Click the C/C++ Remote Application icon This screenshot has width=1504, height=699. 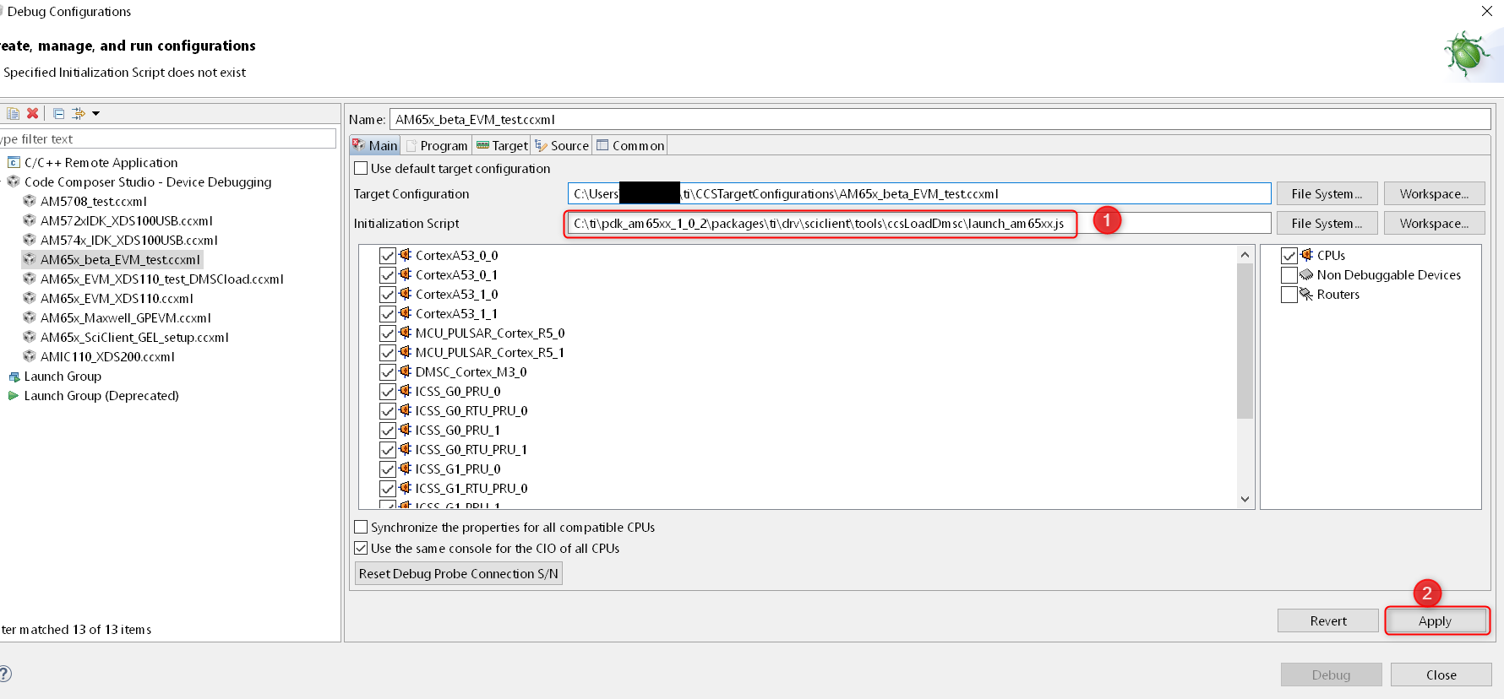point(14,162)
